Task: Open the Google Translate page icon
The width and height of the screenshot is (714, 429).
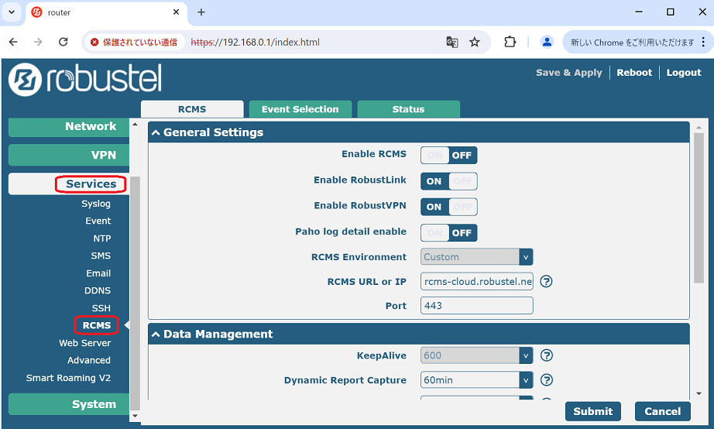Action: pyautogui.click(x=451, y=43)
